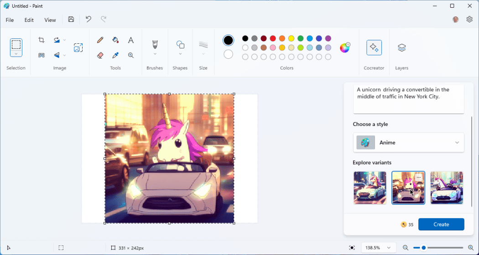Select the Pencil tool

point(100,40)
